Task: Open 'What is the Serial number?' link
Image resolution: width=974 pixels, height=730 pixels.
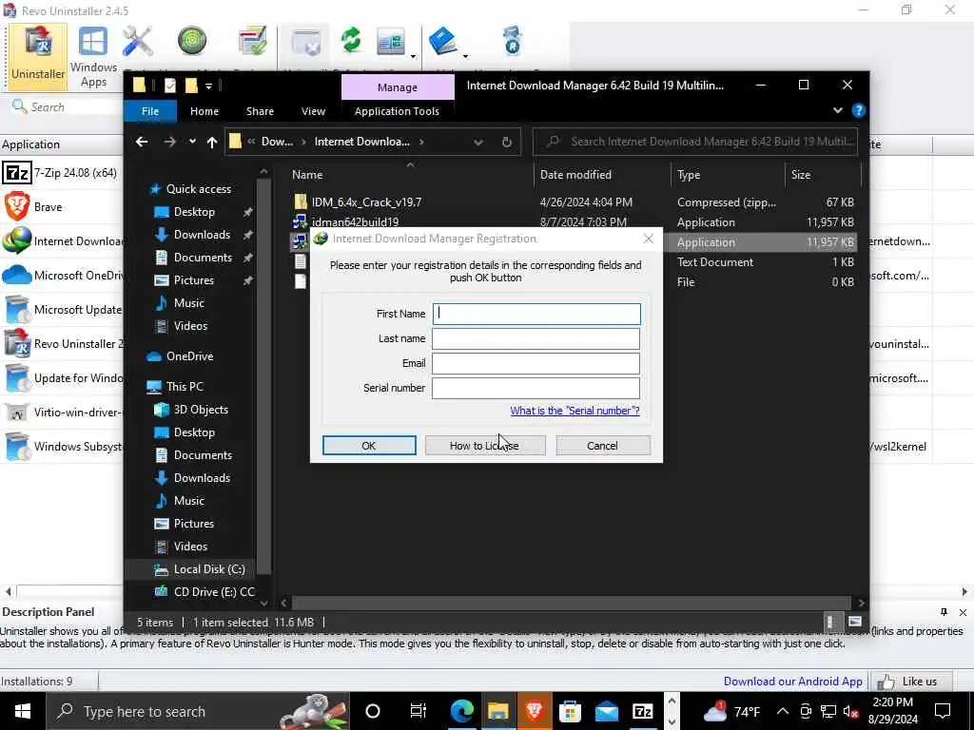Action: 575,411
